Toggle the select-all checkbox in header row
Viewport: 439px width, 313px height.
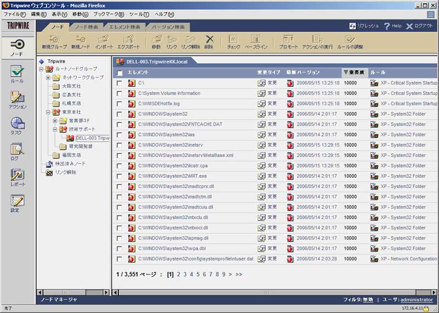[120, 73]
